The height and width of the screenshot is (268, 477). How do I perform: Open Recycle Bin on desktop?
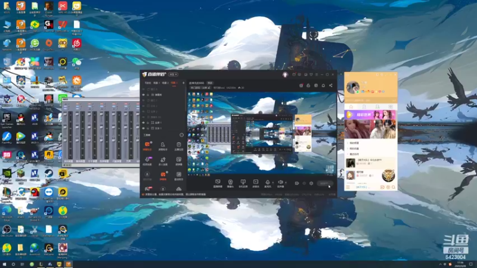[7, 63]
